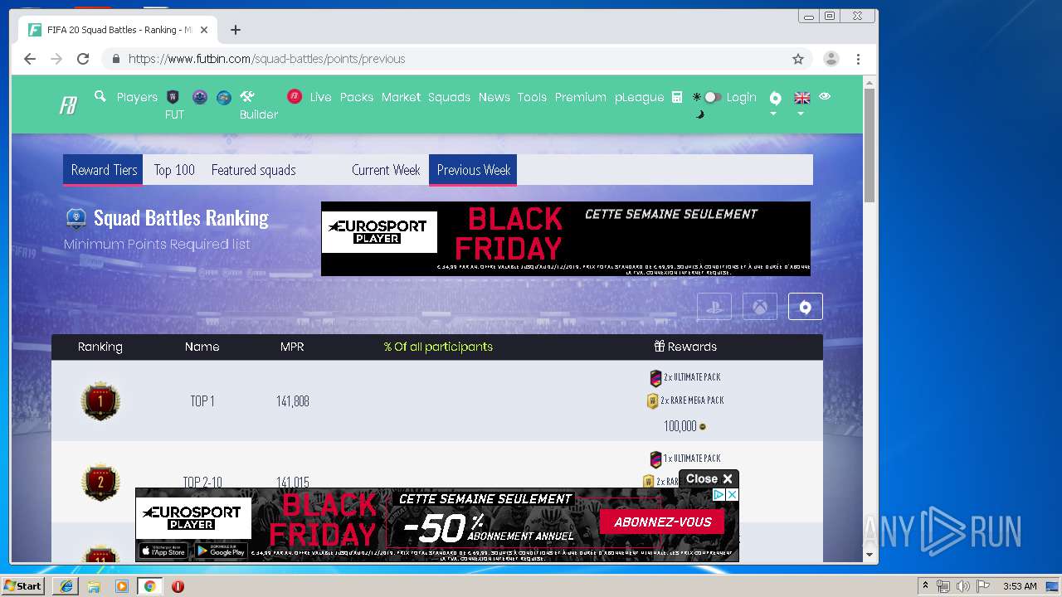Screen dimensions: 1062x597
Task: Open the Futbin FB logo home link
Action: tap(68, 105)
